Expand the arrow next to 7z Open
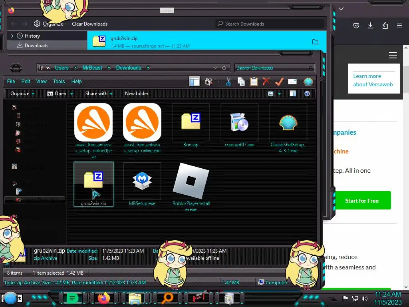The image size is (409, 307). 71,94
